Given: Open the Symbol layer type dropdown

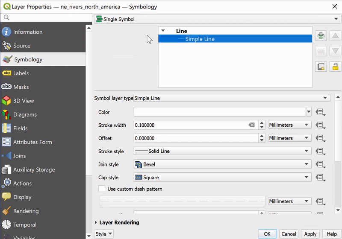Looking at the screenshot, I should (232, 98).
